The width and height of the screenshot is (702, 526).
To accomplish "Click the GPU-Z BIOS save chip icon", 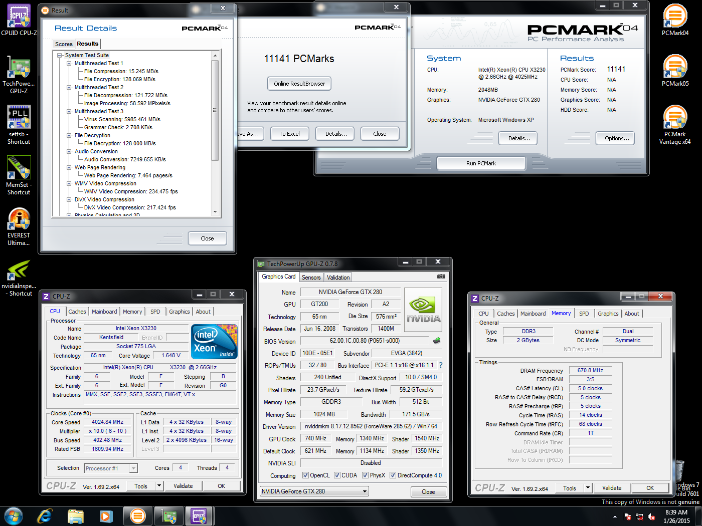I will coord(437,341).
